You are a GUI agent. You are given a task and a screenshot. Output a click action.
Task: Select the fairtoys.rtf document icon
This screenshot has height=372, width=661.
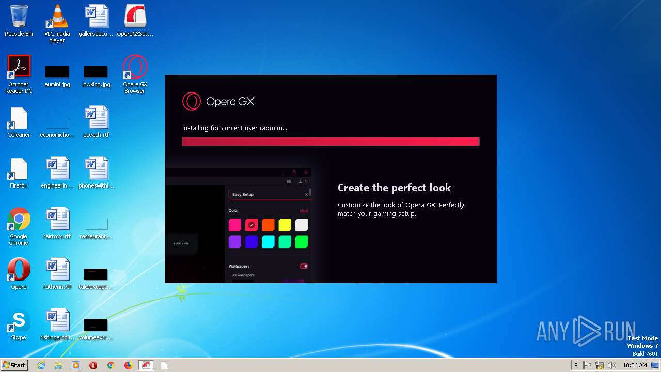pos(57,224)
